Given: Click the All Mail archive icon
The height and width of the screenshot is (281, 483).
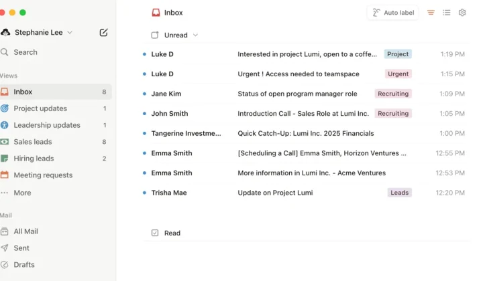Looking at the screenshot, I should point(4,231).
